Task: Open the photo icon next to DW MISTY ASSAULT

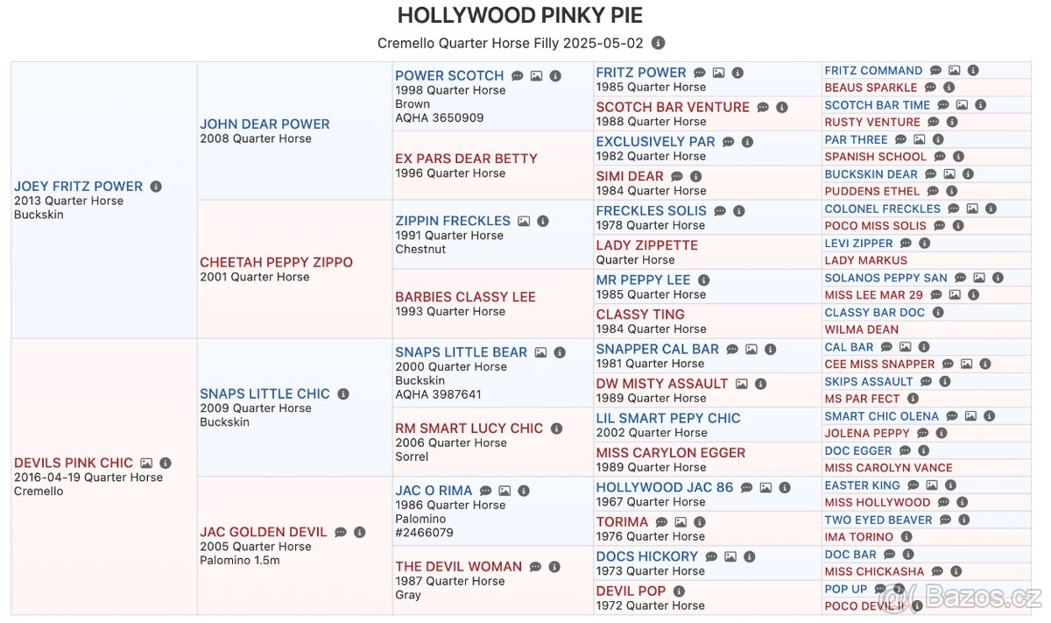Action: 742,384
